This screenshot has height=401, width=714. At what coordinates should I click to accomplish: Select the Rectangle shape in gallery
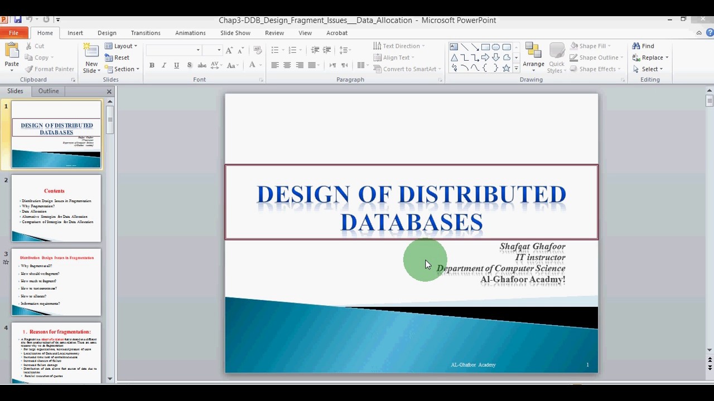coord(485,47)
